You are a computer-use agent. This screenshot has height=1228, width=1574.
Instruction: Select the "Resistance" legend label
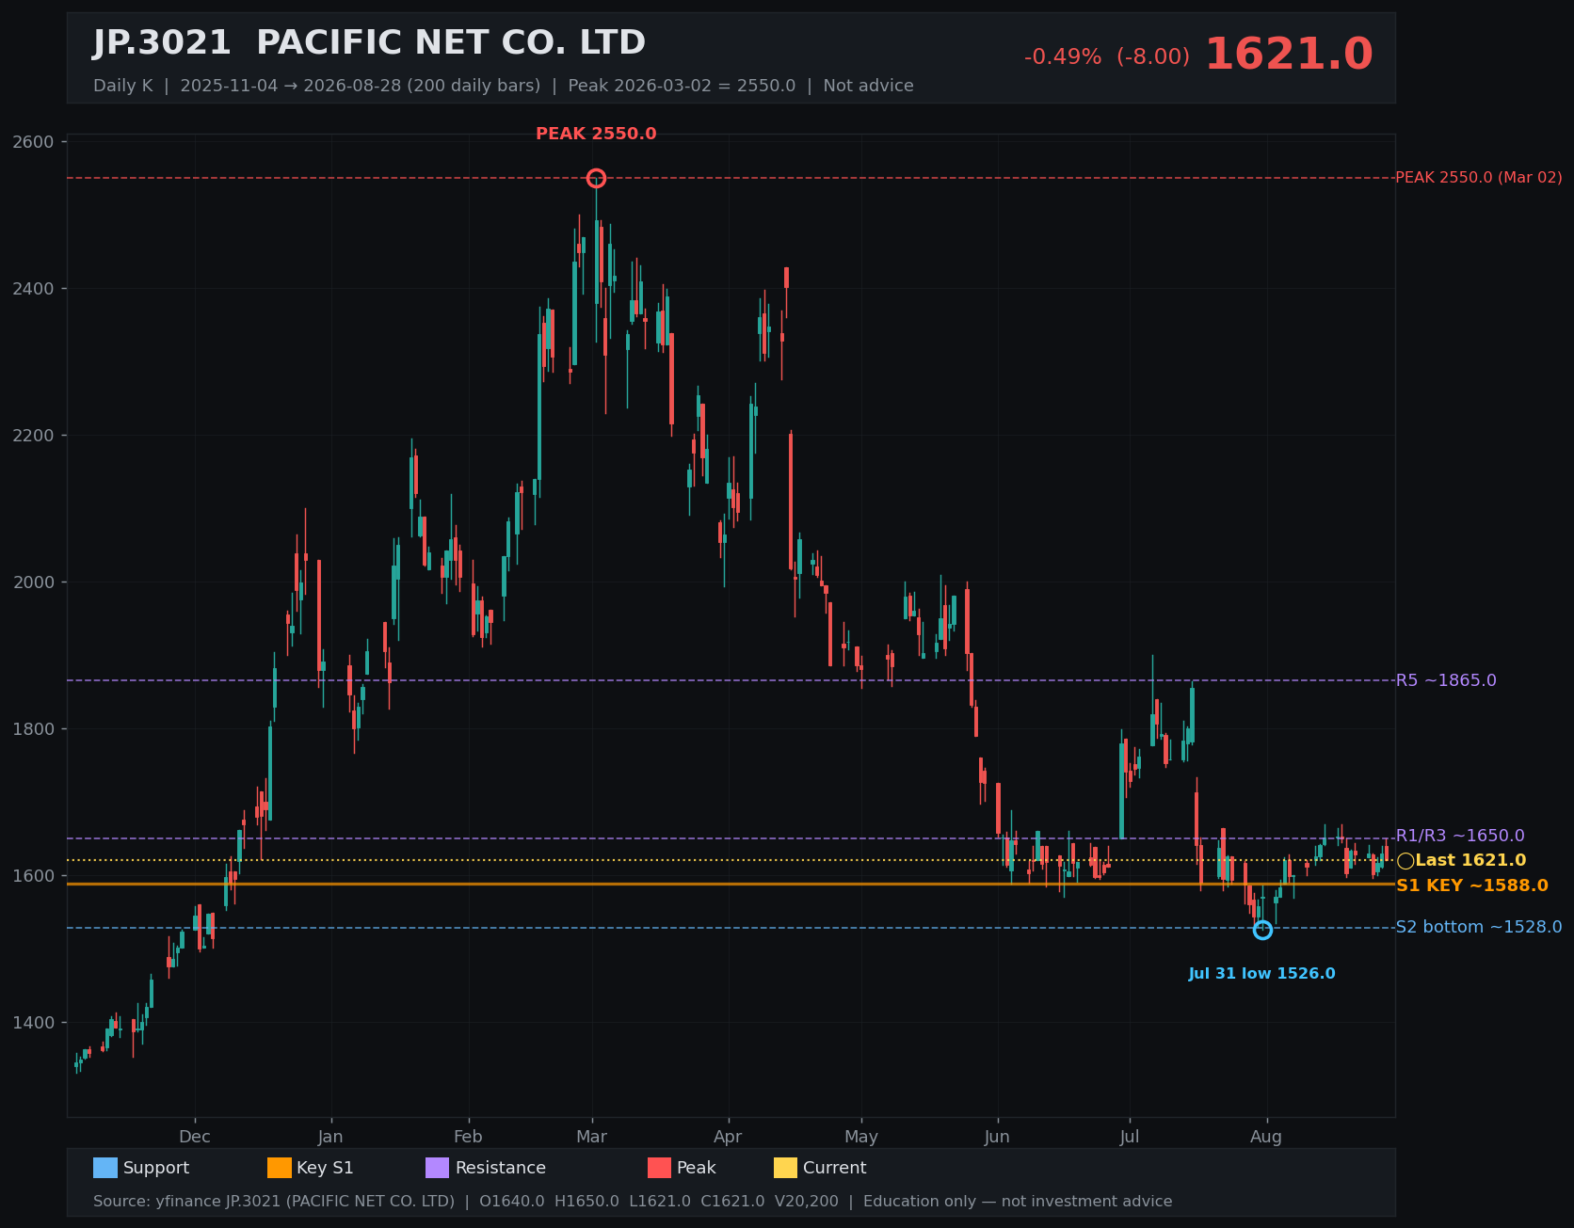(x=501, y=1168)
